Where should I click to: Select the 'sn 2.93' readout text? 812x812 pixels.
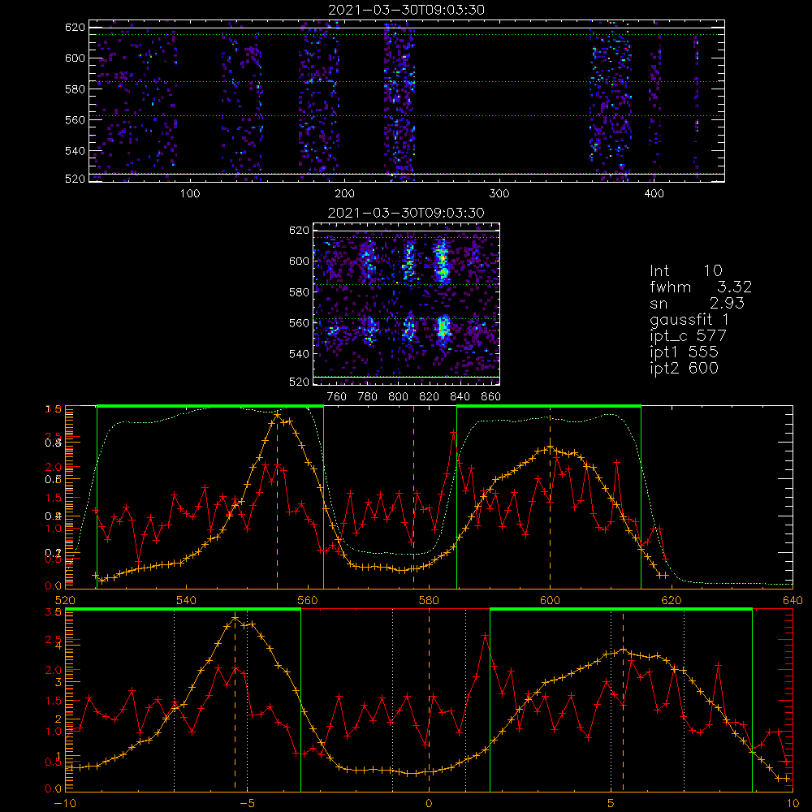click(697, 304)
